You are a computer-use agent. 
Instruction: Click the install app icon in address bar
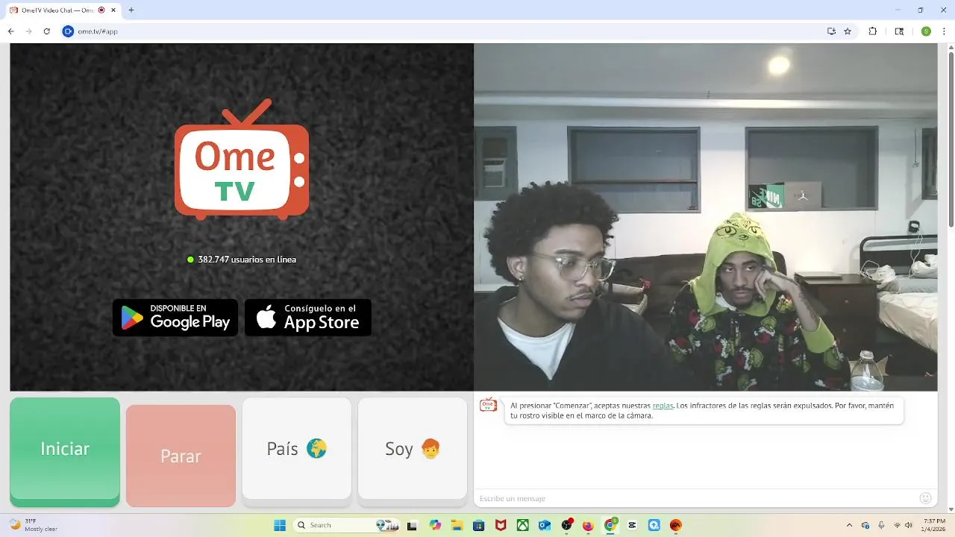click(x=831, y=31)
